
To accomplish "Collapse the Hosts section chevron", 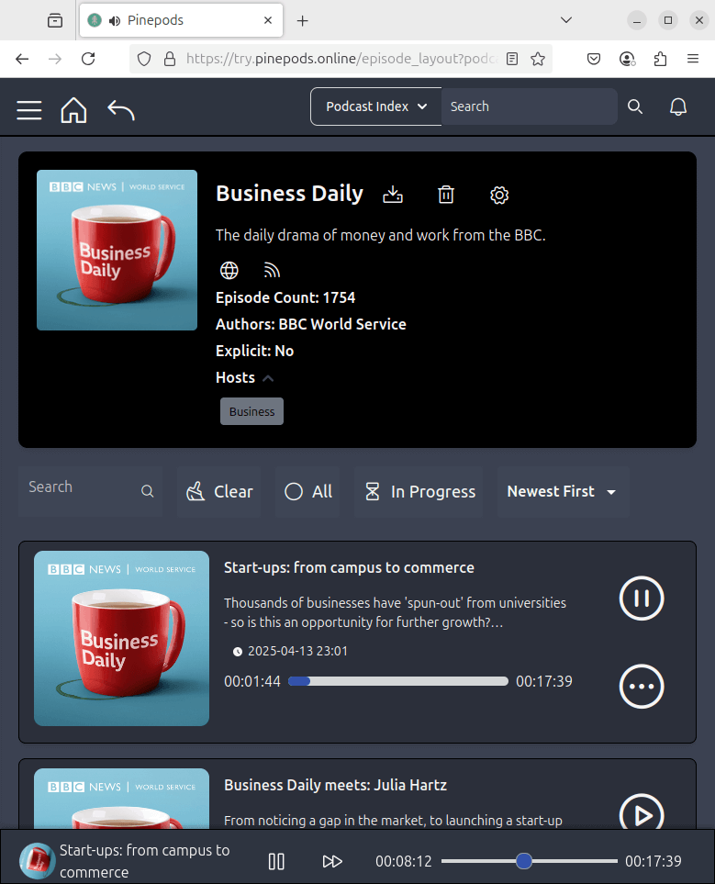I will 268,378.
